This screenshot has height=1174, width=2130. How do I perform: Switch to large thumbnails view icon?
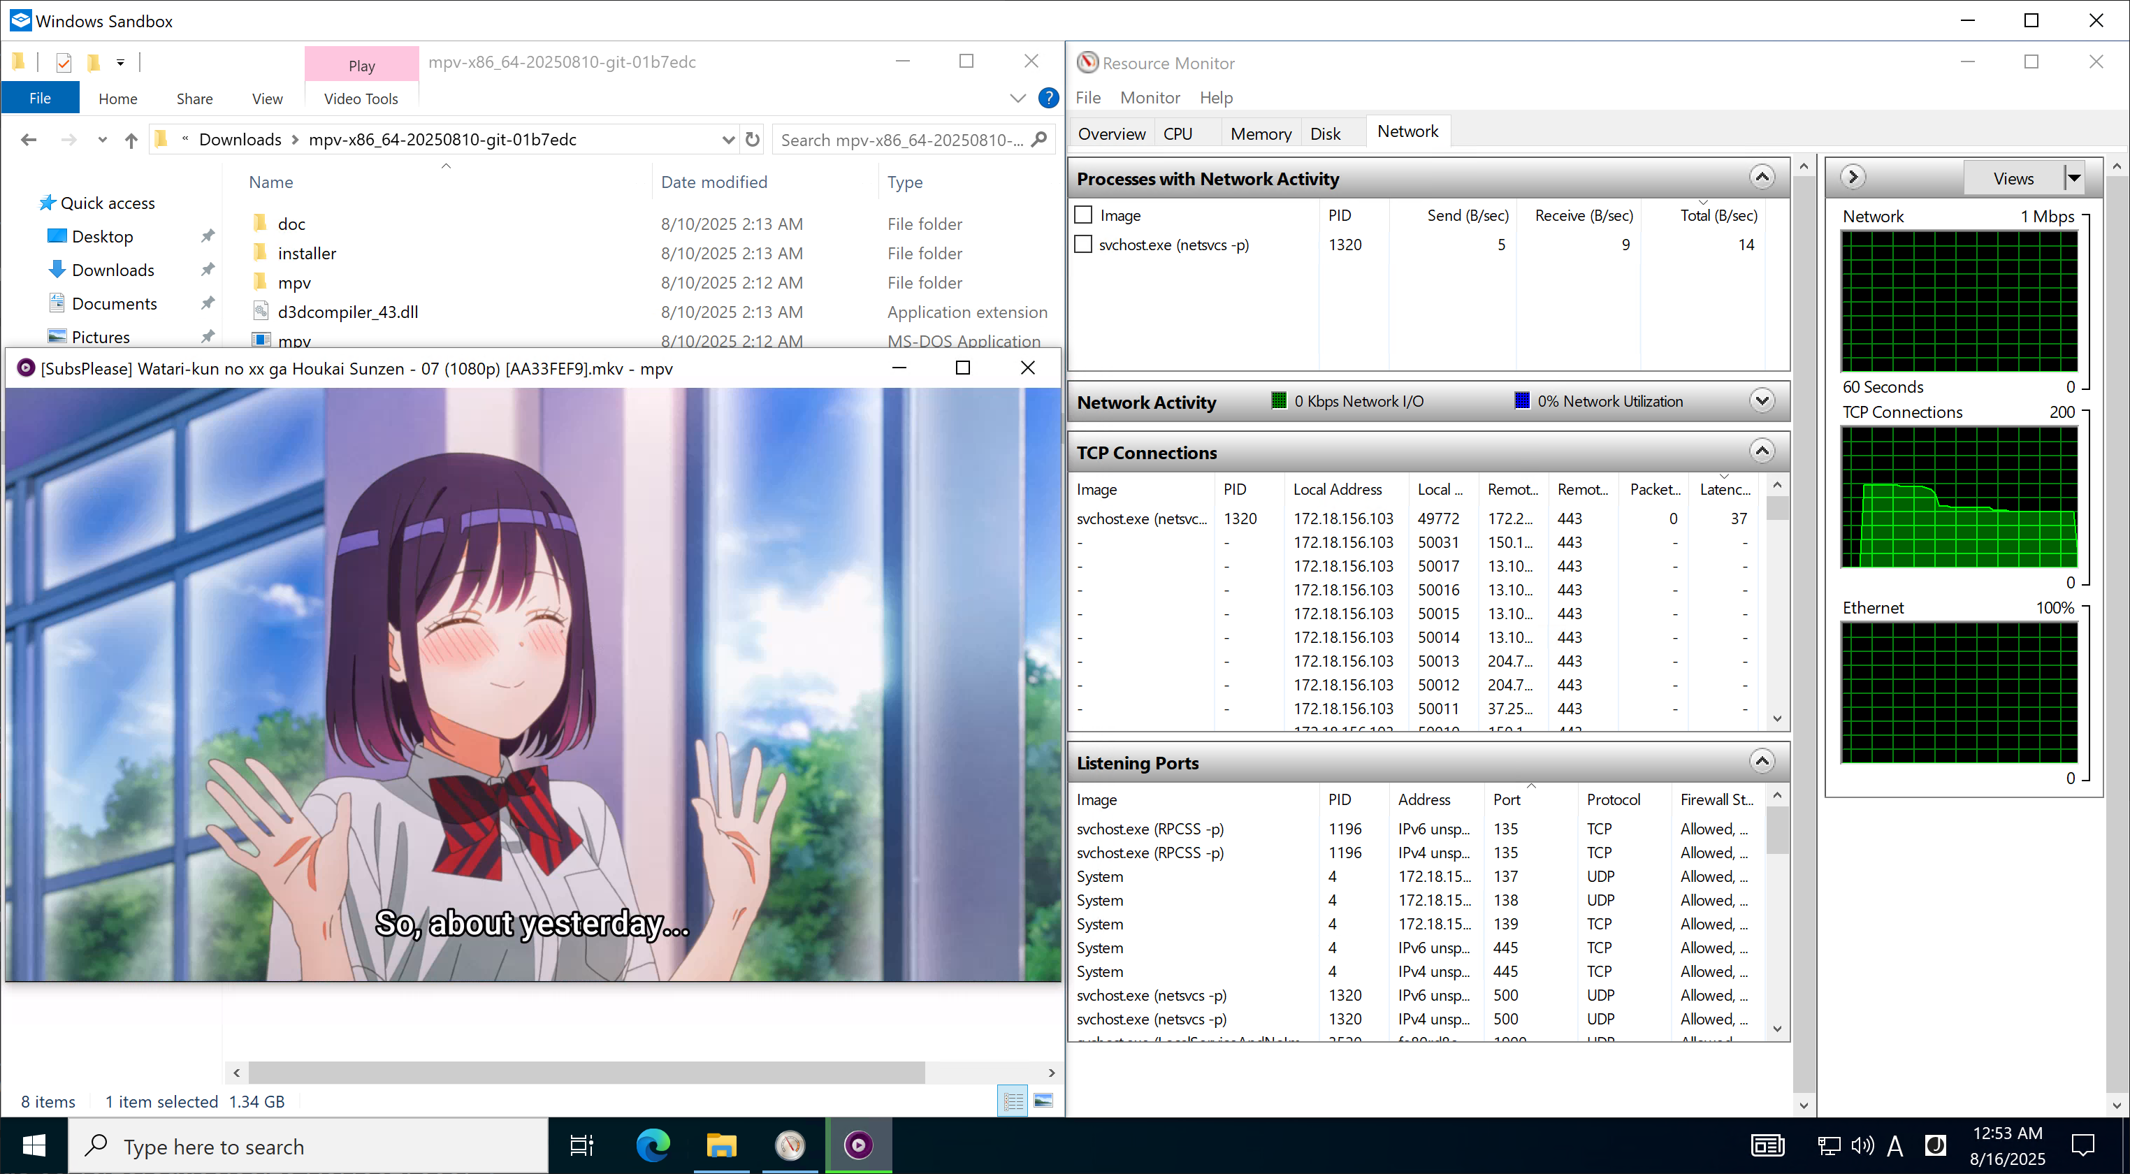click(x=1043, y=1101)
